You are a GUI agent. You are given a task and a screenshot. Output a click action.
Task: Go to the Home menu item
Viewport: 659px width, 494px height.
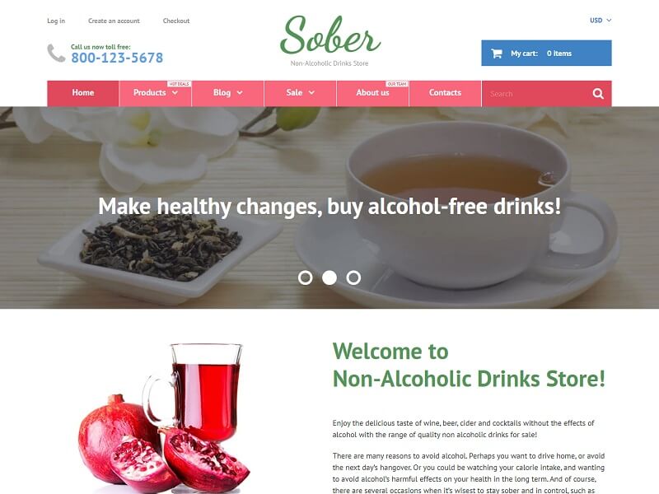[x=83, y=93]
